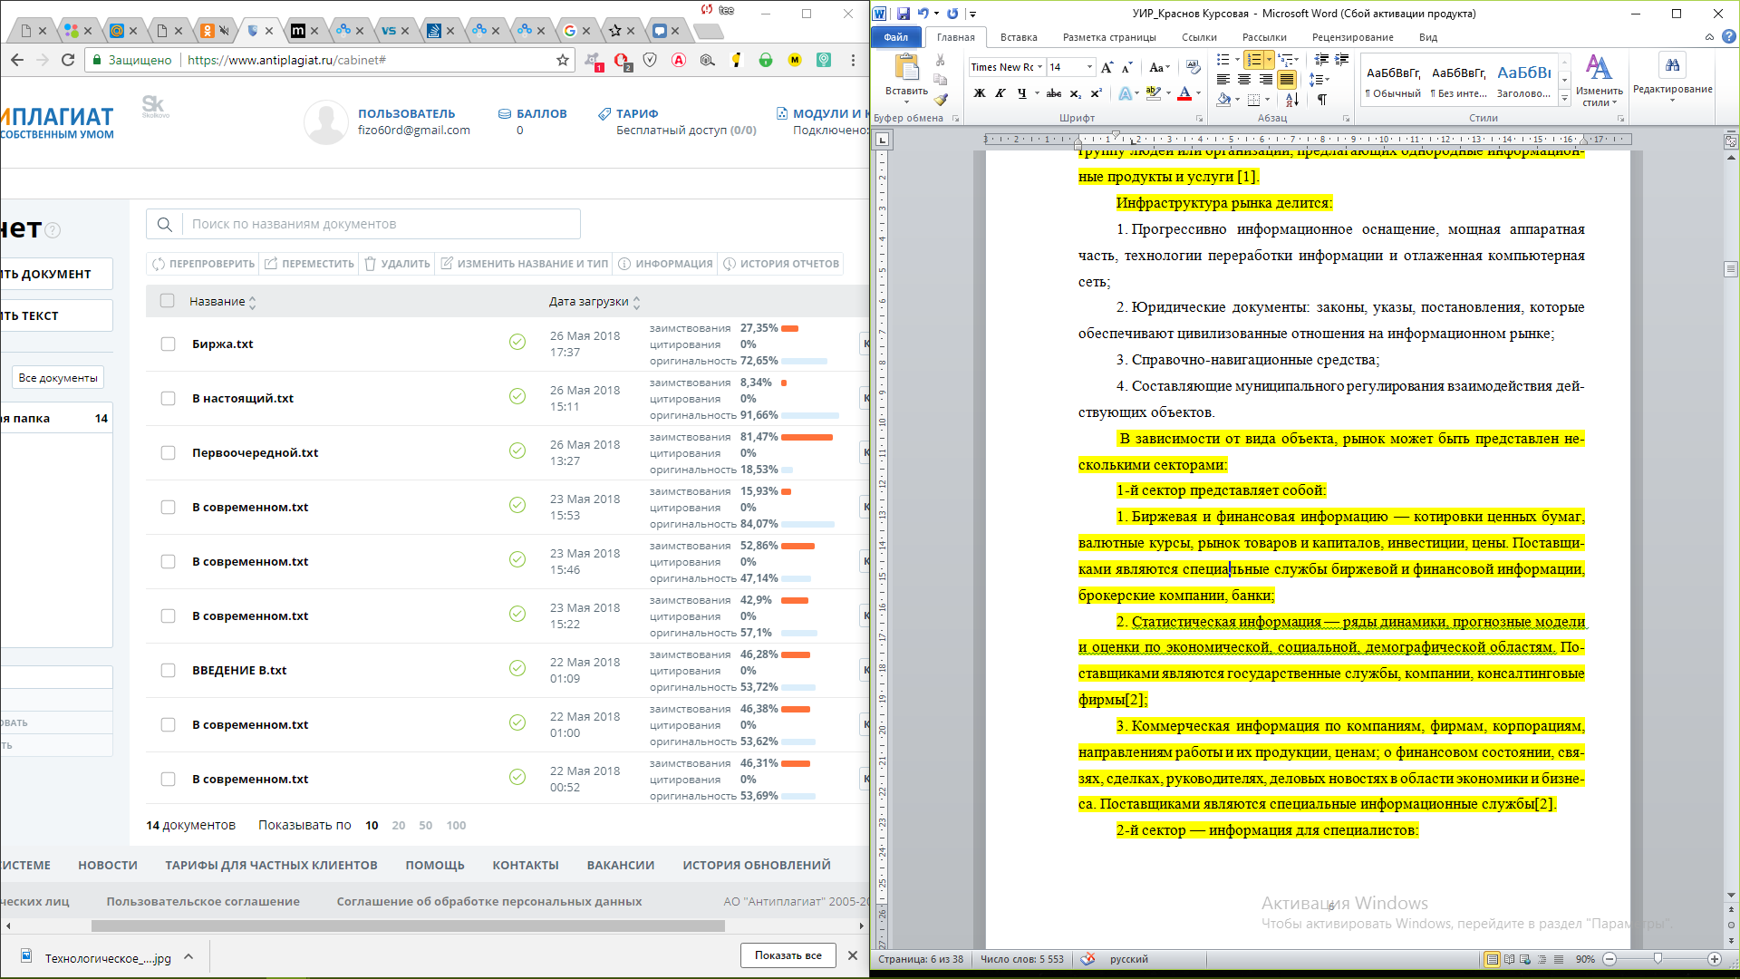Check the select-all checkbox in table header
The image size is (1740, 979).
(167, 301)
